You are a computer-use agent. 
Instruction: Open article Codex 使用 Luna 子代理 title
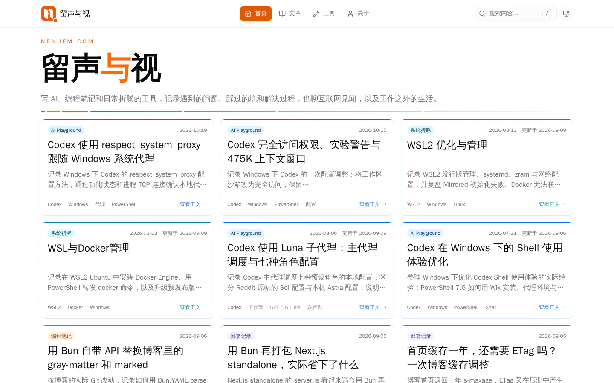click(302, 254)
